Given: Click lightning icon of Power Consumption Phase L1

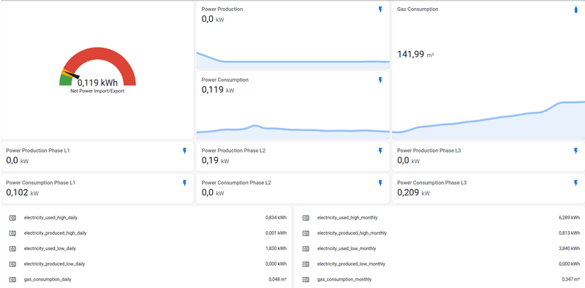Looking at the screenshot, I should pyautogui.click(x=185, y=183).
